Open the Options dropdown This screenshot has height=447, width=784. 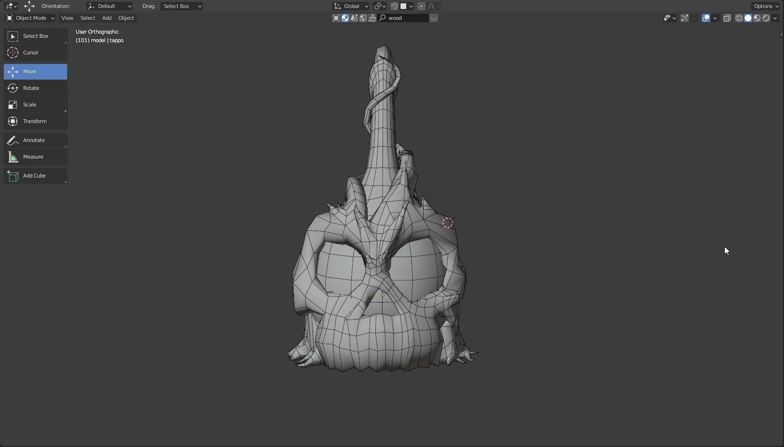point(766,6)
